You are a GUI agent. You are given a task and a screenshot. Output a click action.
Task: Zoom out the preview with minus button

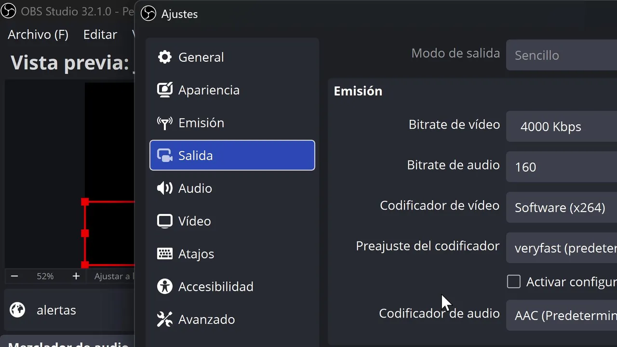pyautogui.click(x=14, y=276)
